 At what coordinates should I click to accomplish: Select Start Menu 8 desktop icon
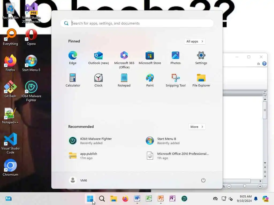[x=31, y=63]
